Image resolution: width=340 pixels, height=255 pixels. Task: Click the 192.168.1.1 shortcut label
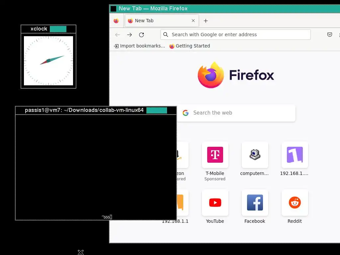click(x=175, y=221)
